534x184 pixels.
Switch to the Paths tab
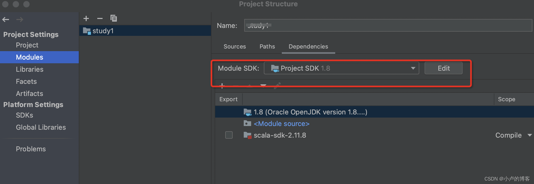coord(267,46)
